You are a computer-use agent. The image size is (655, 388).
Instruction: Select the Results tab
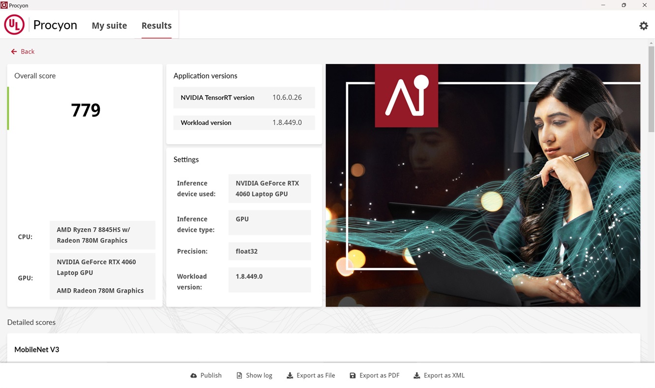click(x=156, y=26)
